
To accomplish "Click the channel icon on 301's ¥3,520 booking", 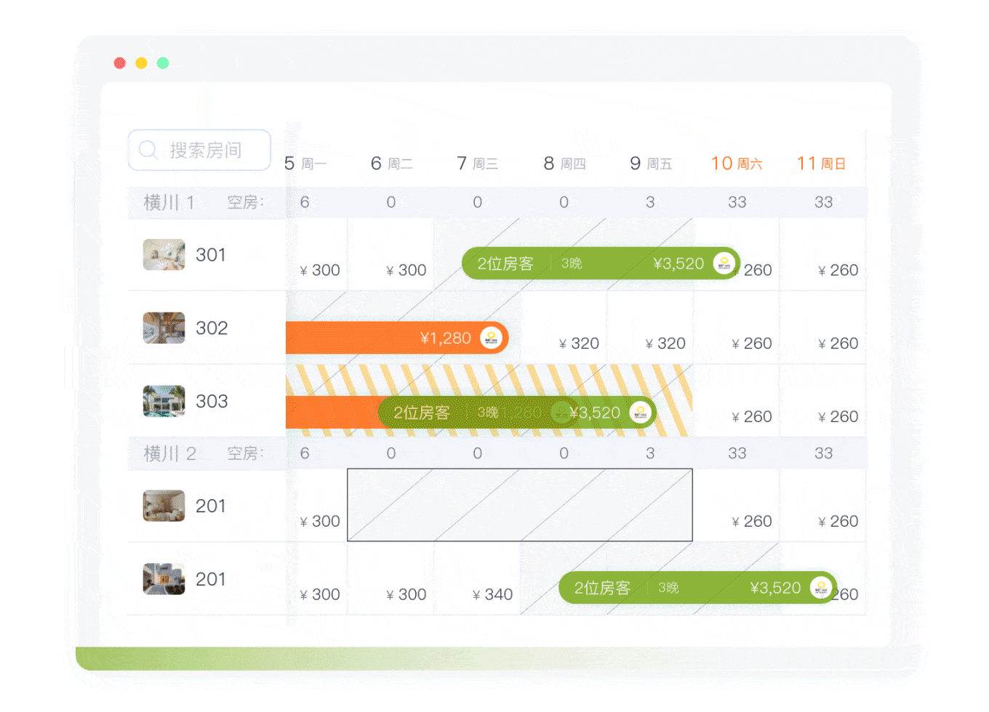I will pyautogui.click(x=724, y=264).
